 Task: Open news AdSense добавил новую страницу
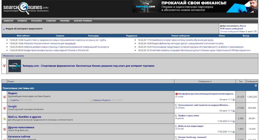pyautogui.click(x=66, y=47)
